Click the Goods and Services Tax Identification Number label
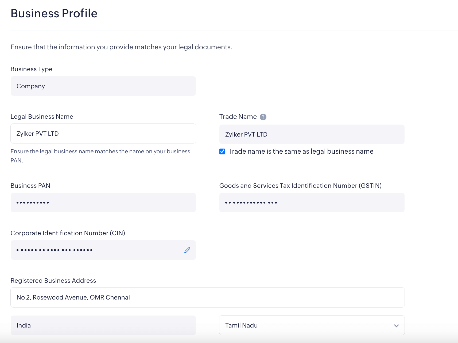 [x=300, y=186]
